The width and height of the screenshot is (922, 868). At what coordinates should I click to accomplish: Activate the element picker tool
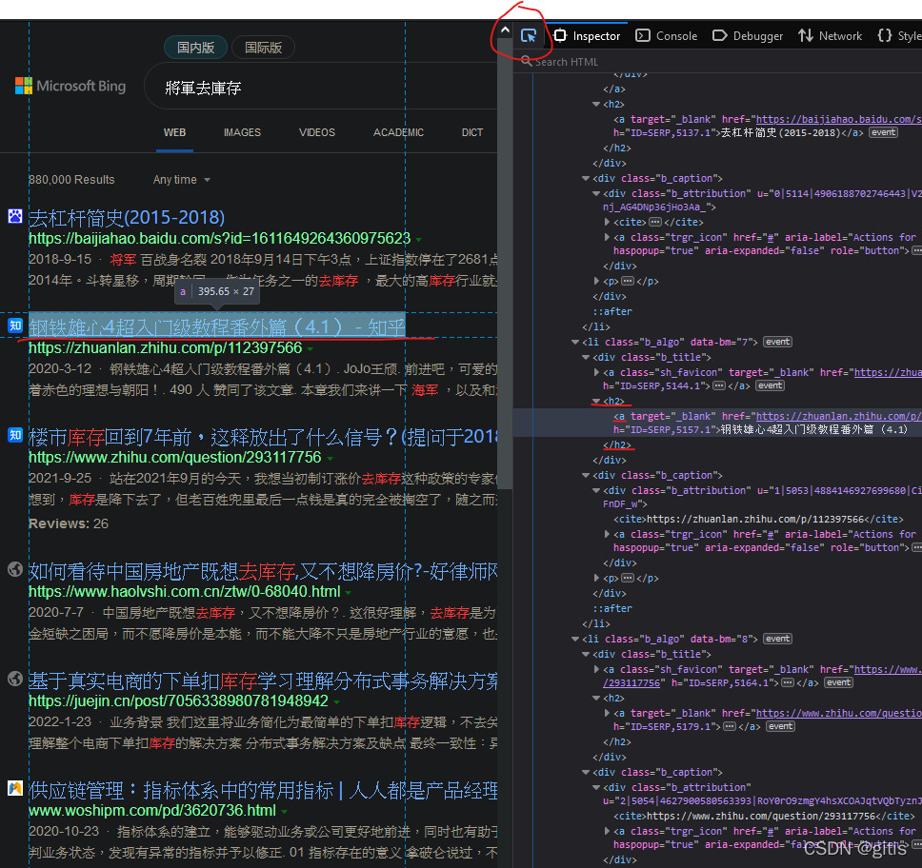click(529, 36)
